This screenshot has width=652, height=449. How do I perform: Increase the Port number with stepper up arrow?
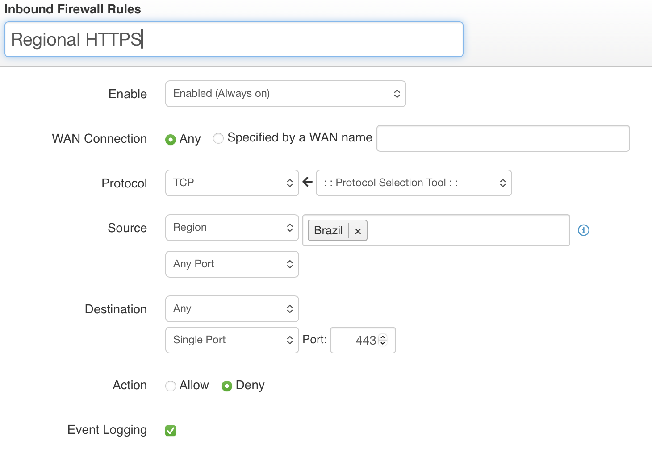[x=383, y=337]
